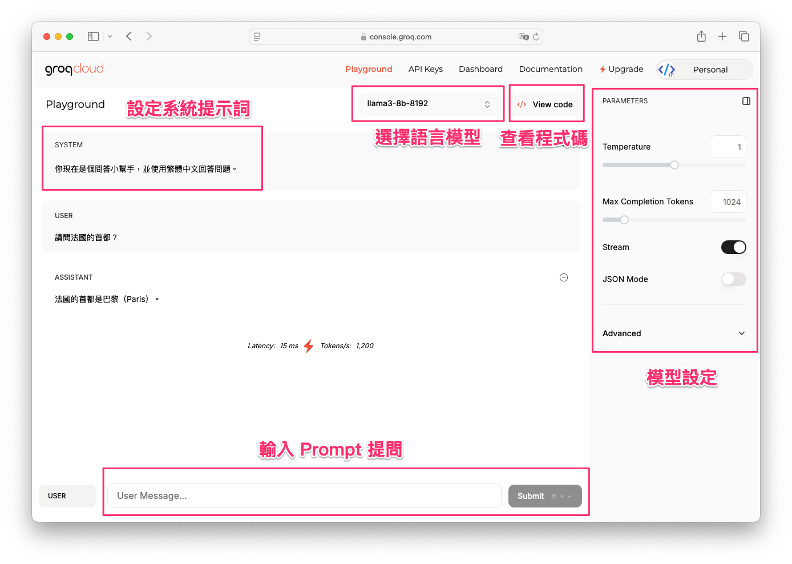
Task: Click the assistant reply mentioning Paris
Action: [x=107, y=299]
